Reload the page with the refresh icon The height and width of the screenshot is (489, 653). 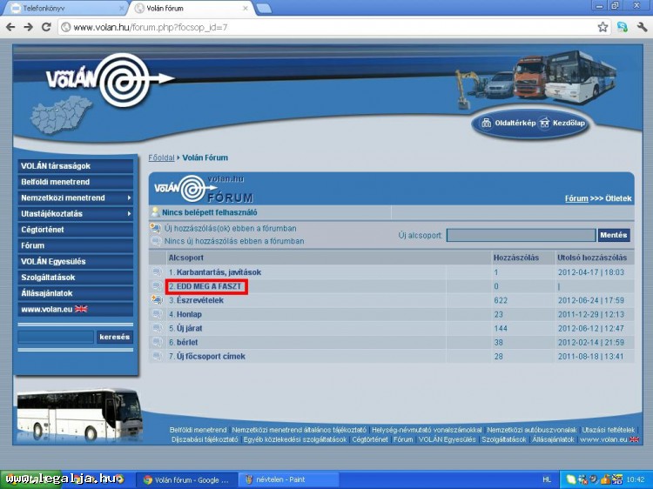pyautogui.click(x=47, y=27)
